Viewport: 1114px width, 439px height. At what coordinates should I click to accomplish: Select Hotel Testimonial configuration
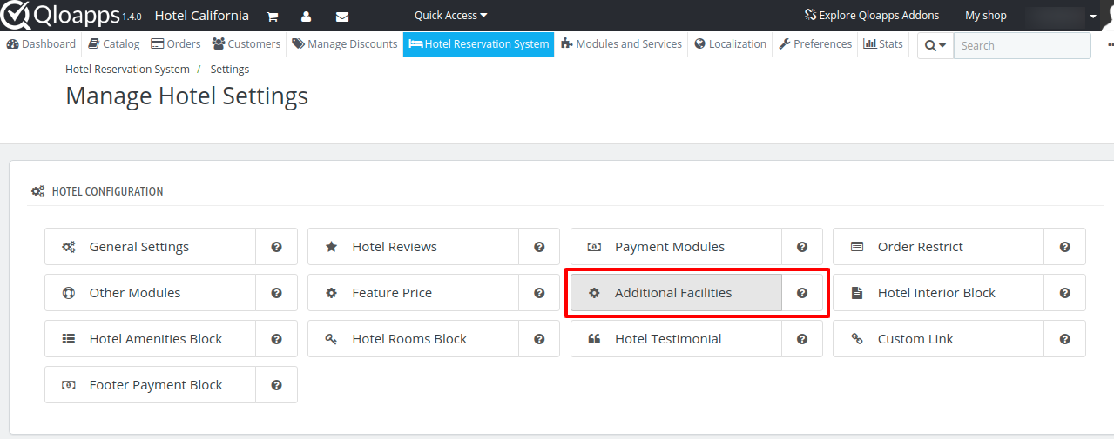point(676,339)
